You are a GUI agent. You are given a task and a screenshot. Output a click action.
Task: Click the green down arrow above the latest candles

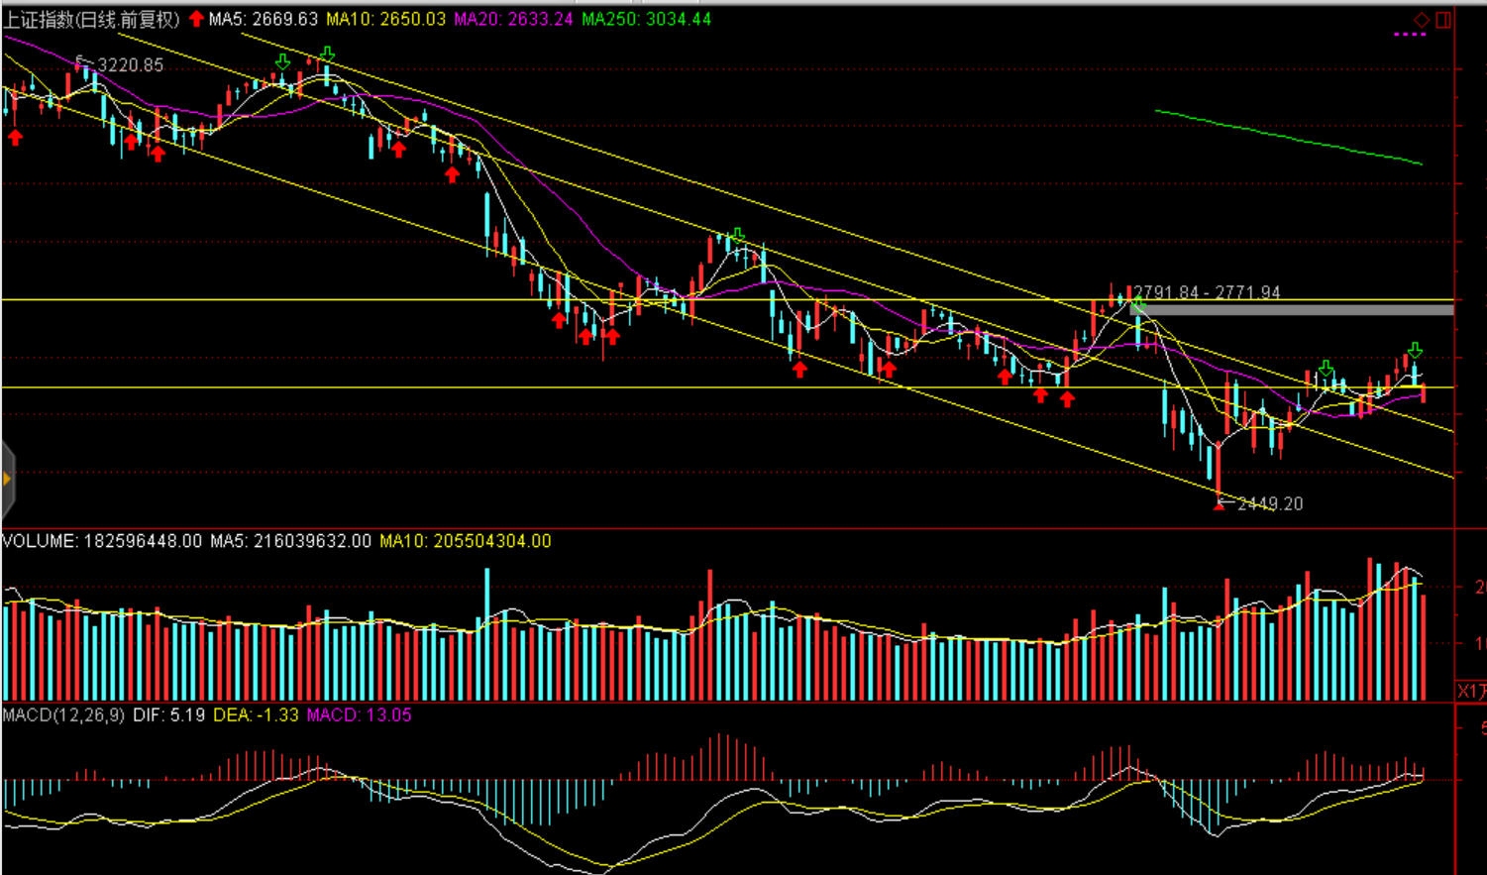coord(1415,350)
